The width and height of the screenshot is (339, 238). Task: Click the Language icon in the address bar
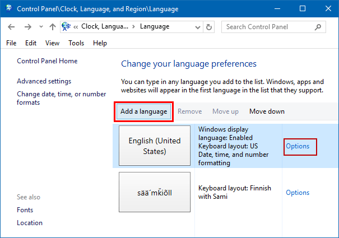66,27
